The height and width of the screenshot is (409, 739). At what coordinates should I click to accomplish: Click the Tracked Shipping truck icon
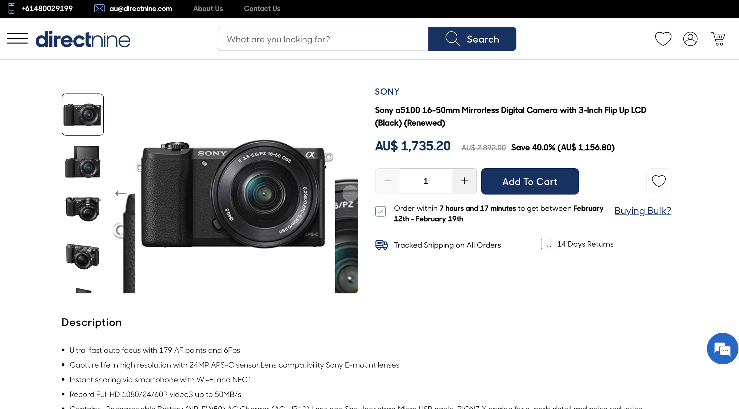point(381,245)
